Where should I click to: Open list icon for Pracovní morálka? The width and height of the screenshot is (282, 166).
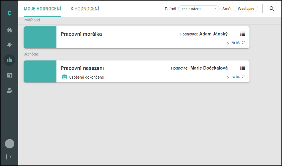242,34
